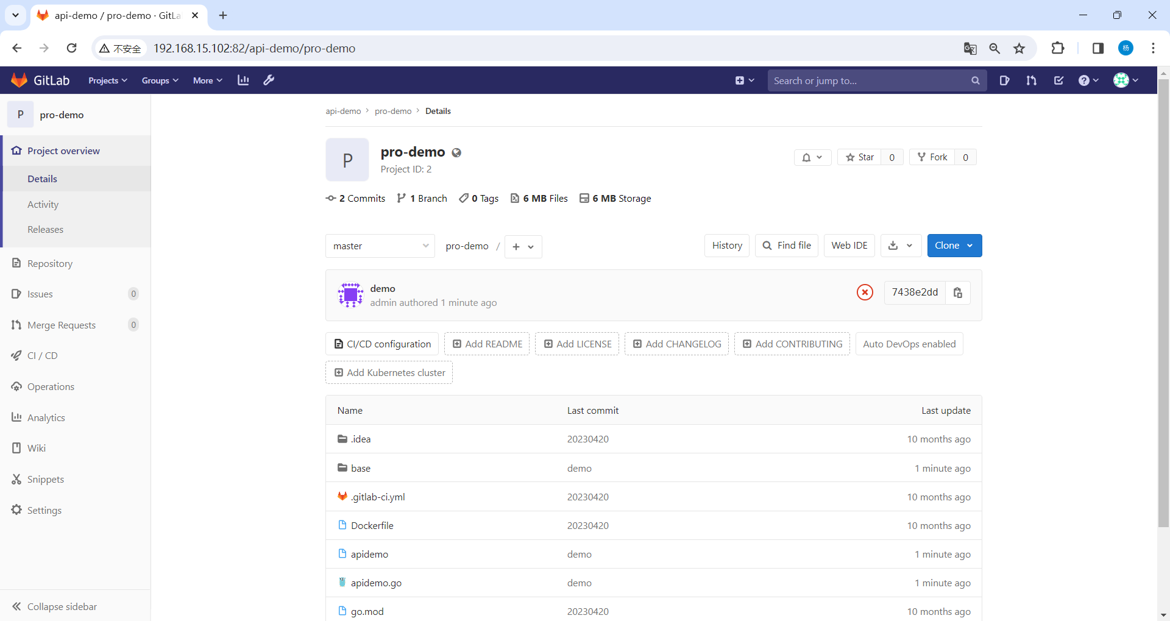Click the GitLab fox logo
The image size is (1170, 621).
coord(18,80)
